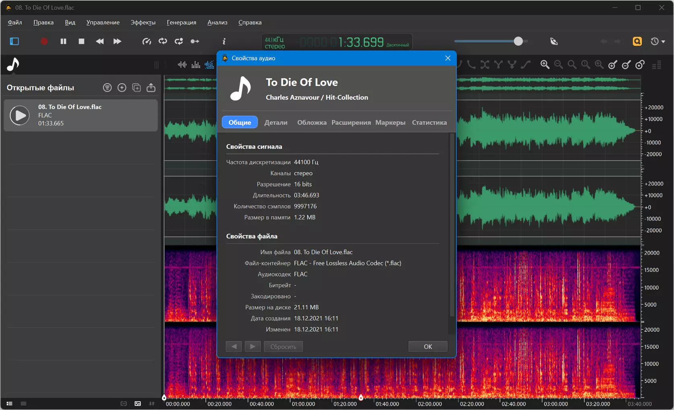Open the Генерация menu
Image resolution: width=674 pixels, height=410 pixels.
click(x=181, y=23)
